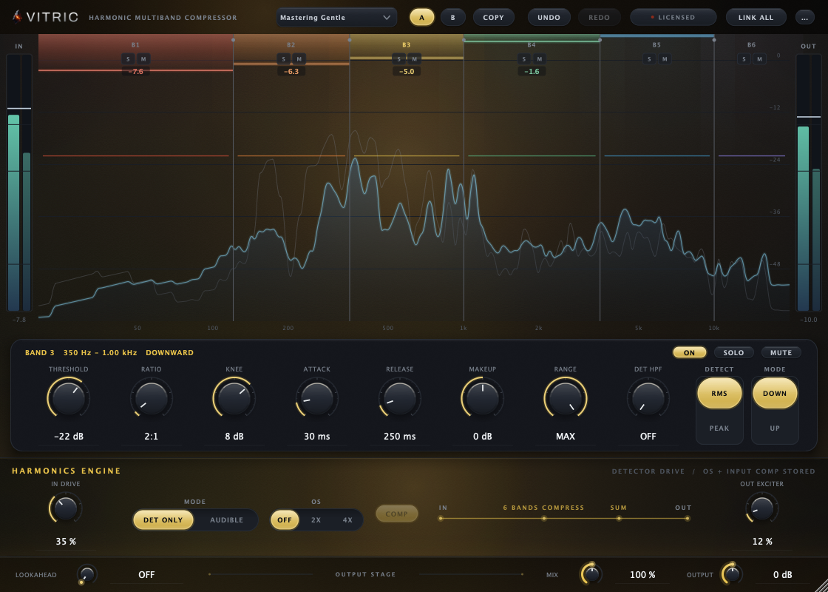Select the B4 band label
828x592 pixels.
coord(532,45)
